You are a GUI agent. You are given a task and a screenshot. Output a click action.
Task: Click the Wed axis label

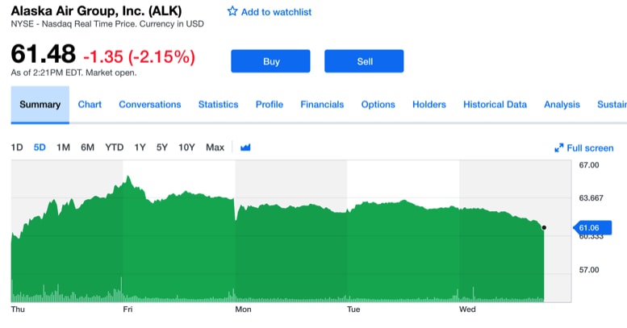point(467,309)
